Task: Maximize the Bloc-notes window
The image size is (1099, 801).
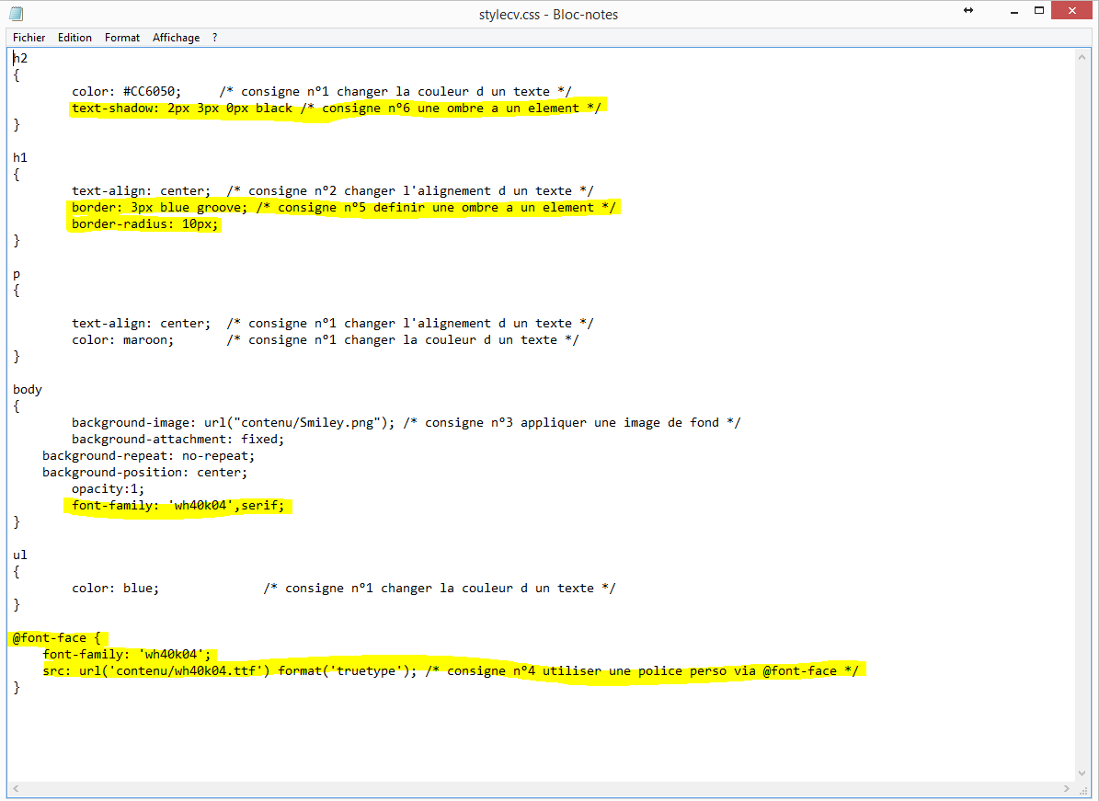Action: point(1038,11)
